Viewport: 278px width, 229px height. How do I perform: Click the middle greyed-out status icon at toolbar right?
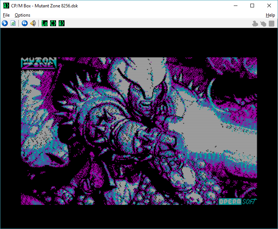263,24
